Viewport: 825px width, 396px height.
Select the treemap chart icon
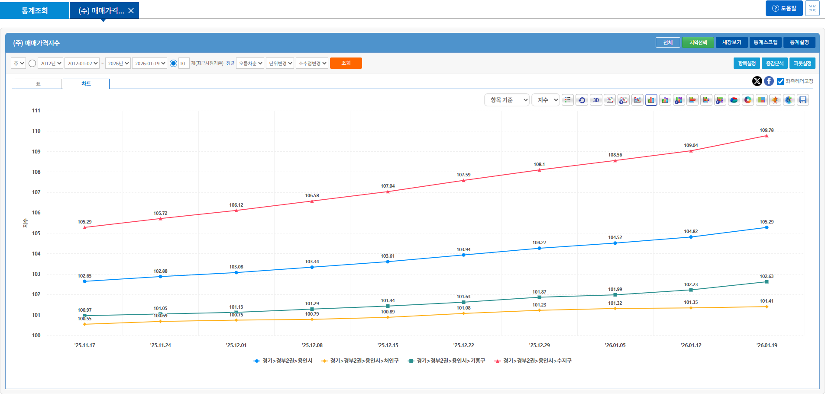pos(762,100)
